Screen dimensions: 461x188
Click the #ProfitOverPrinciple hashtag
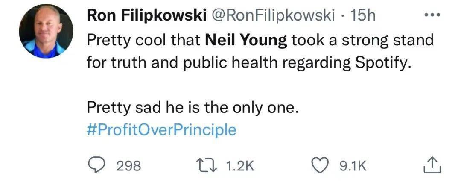[161, 130]
